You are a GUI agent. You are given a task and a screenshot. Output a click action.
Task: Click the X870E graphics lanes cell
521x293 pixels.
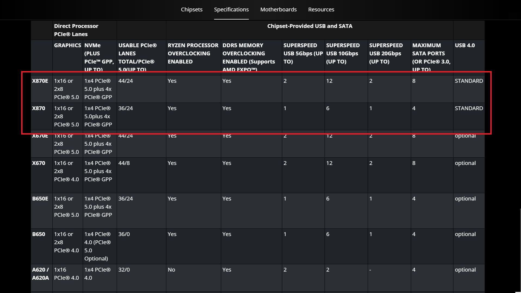point(66,89)
